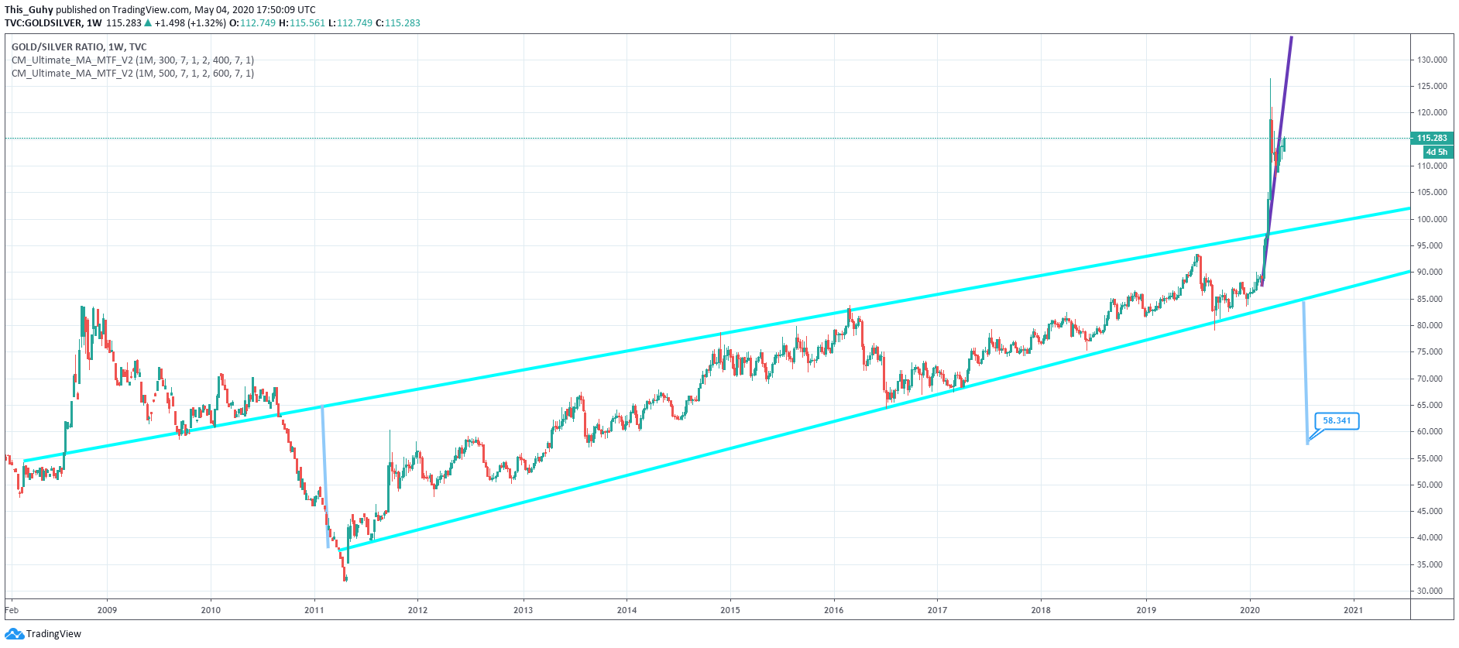This screenshot has width=1459, height=648.
Task: Click the 58.341 price callout label
Action: [1337, 421]
